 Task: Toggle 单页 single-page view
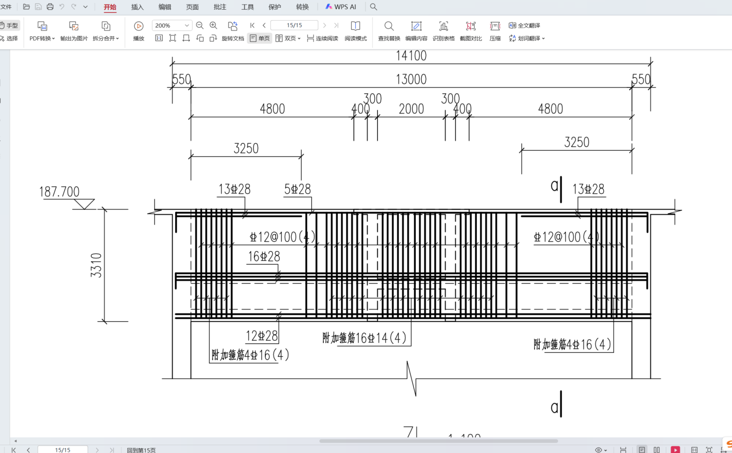point(260,38)
